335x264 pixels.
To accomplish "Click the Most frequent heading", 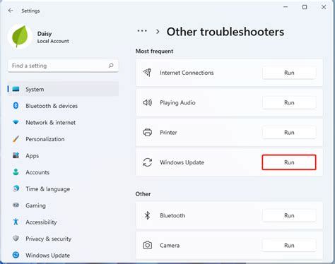I will click(154, 51).
